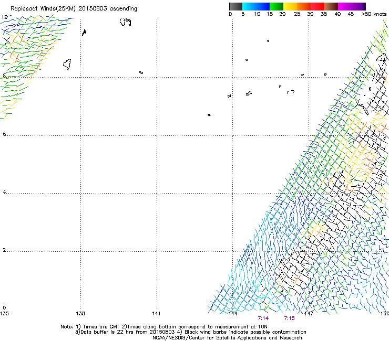This screenshot has width=389, height=341.
Task: Click the green 15-20 knots legend band
Action: (277, 6)
